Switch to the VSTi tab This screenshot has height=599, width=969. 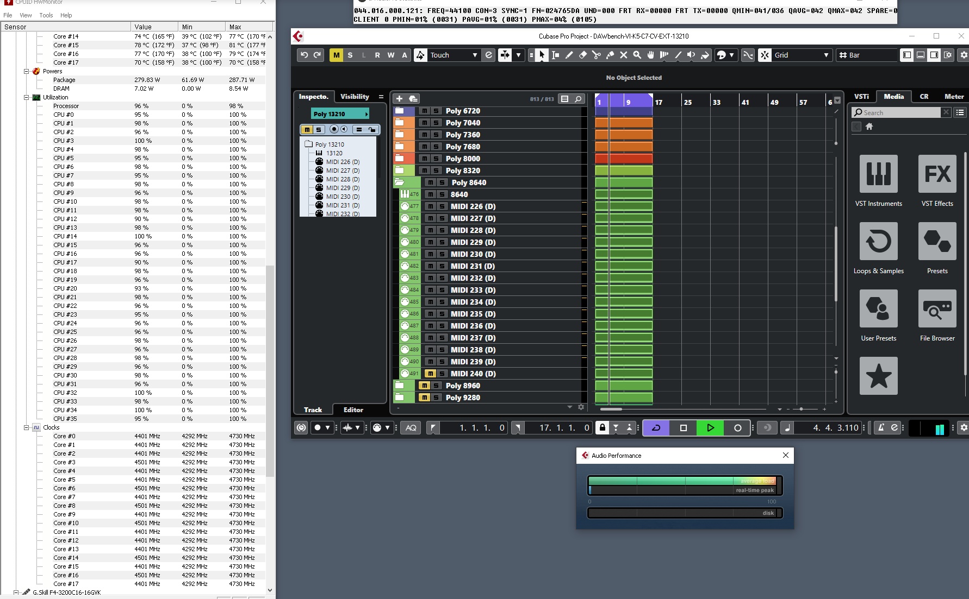click(862, 97)
